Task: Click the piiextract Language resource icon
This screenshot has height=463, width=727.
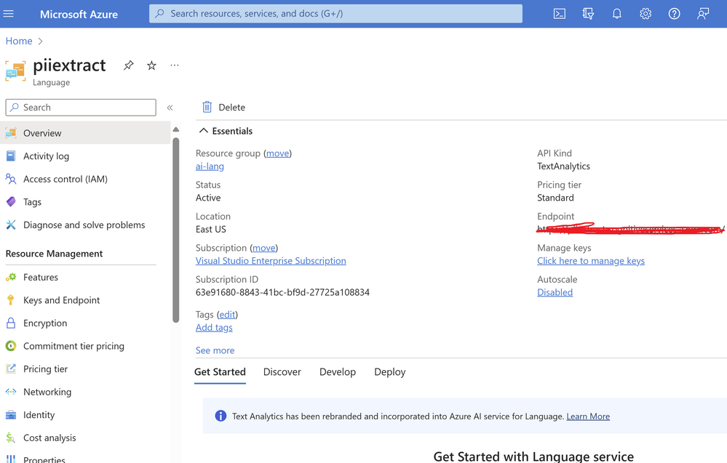Action: pyautogui.click(x=15, y=71)
